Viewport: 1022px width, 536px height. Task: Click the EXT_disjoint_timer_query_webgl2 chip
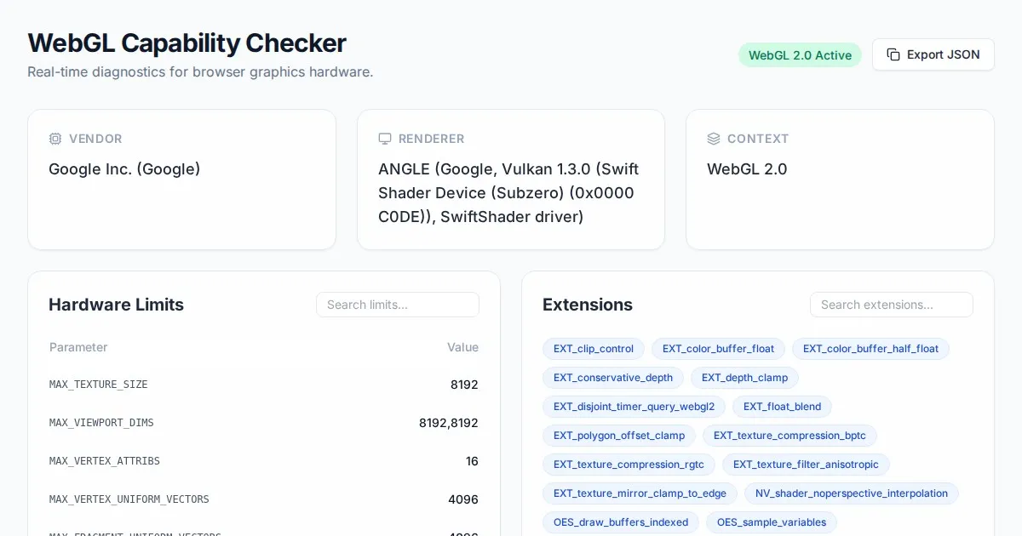click(634, 407)
